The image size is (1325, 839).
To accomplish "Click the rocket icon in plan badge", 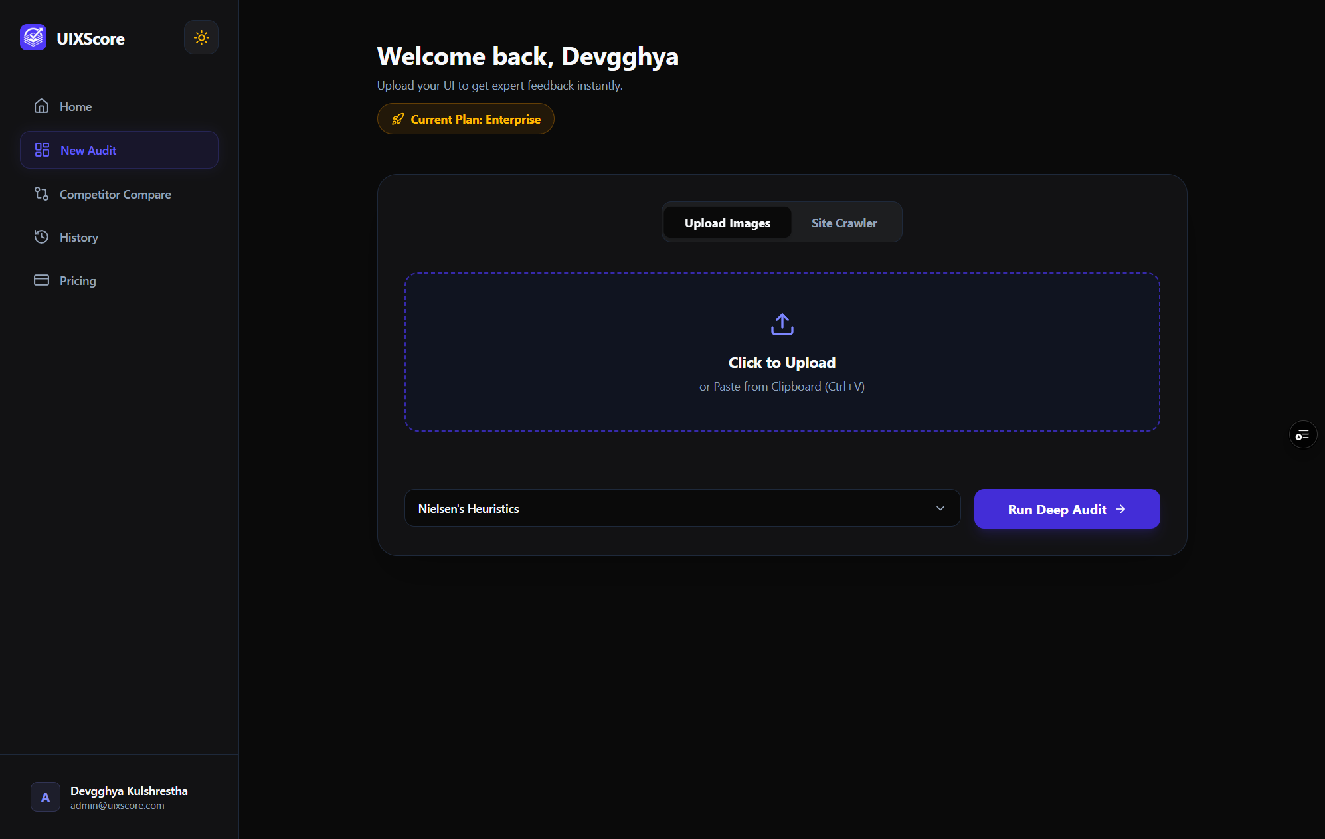I will tap(398, 119).
